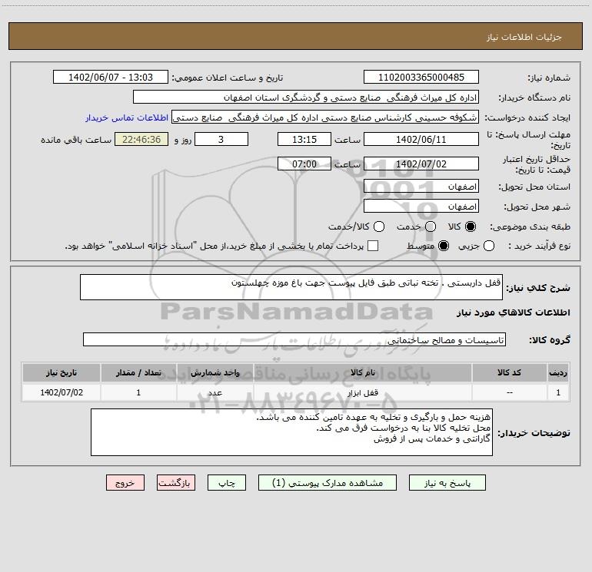The height and width of the screenshot is (572, 592).
Task: Click item code cell showing -- in table
Action: point(509,392)
